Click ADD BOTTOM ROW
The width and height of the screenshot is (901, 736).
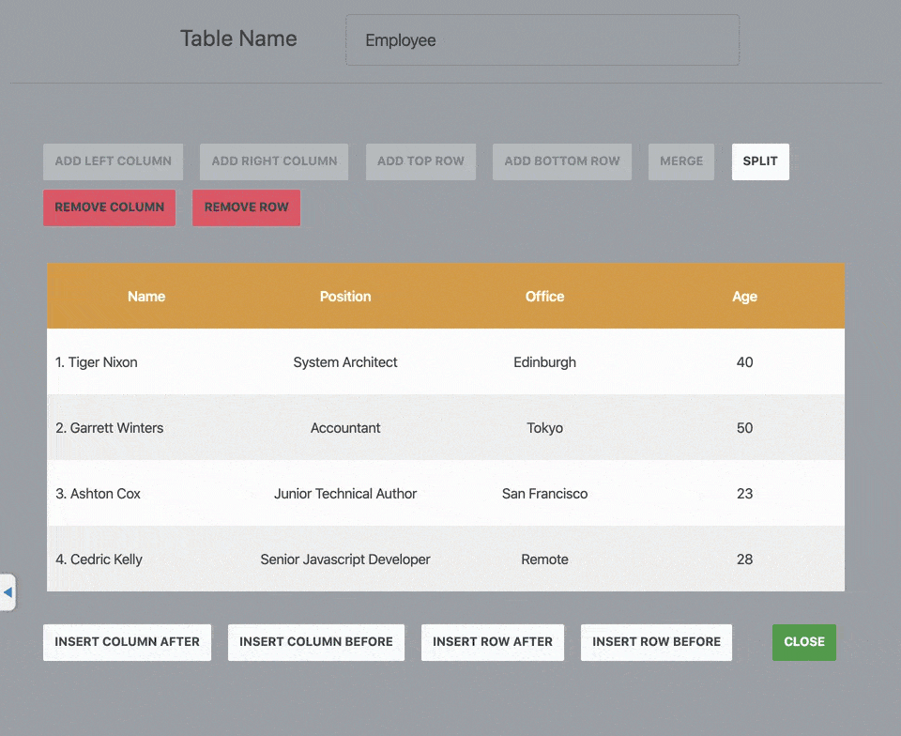[561, 161]
